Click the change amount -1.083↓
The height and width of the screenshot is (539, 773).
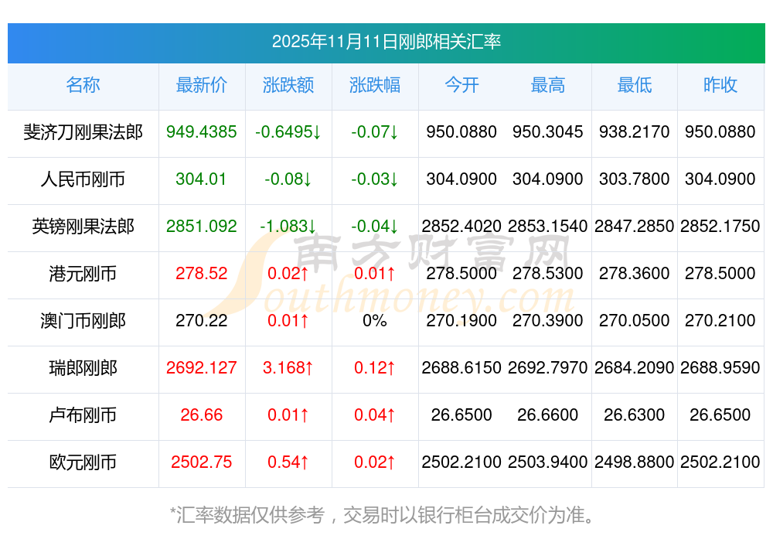pos(288,226)
